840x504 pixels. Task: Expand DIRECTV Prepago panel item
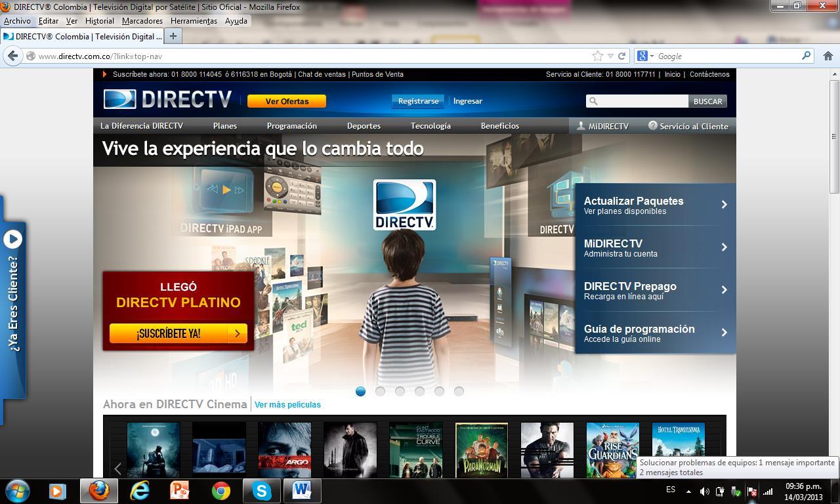click(x=656, y=290)
